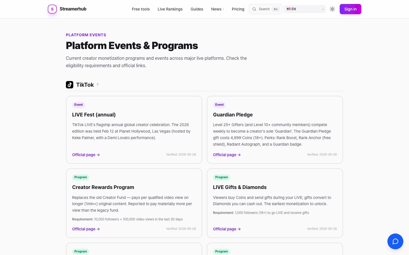Focus the Search field
The height and width of the screenshot is (255, 409).
(x=266, y=9)
